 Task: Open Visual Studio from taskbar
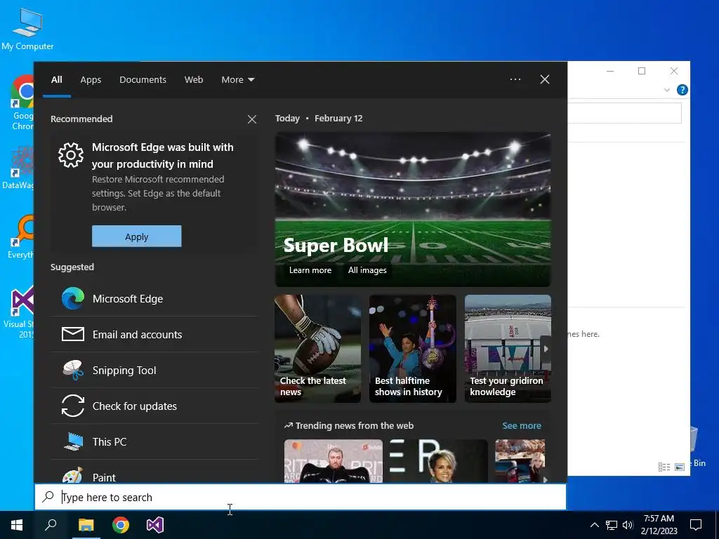pyautogui.click(x=155, y=525)
